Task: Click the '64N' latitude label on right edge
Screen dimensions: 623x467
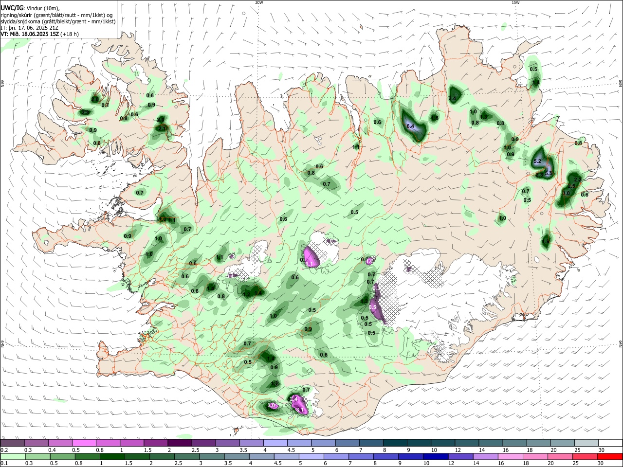Action: coord(621,343)
